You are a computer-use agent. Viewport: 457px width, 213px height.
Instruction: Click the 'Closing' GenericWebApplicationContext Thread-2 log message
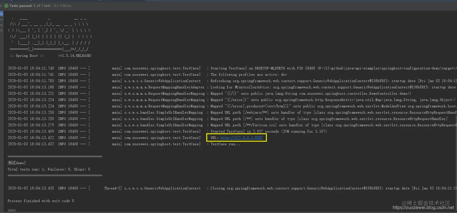pos(334,188)
